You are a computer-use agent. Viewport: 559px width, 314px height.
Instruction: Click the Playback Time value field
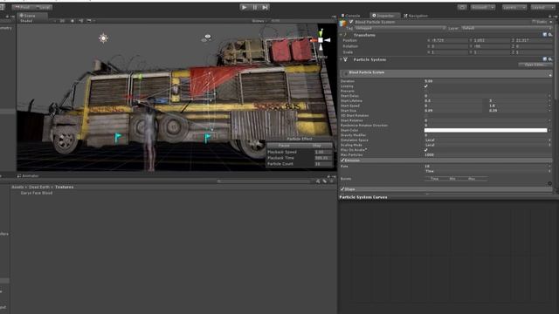click(x=323, y=158)
